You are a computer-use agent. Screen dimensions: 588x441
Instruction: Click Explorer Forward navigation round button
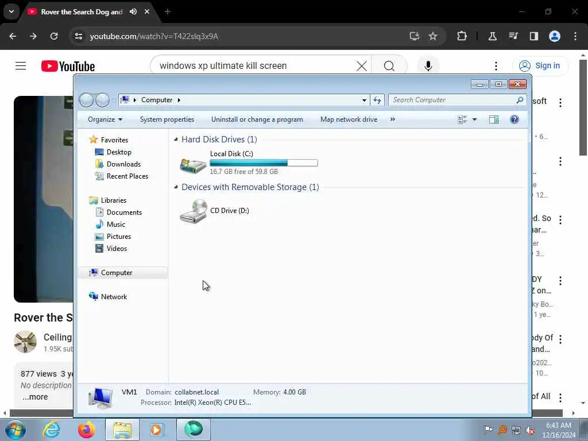click(102, 100)
